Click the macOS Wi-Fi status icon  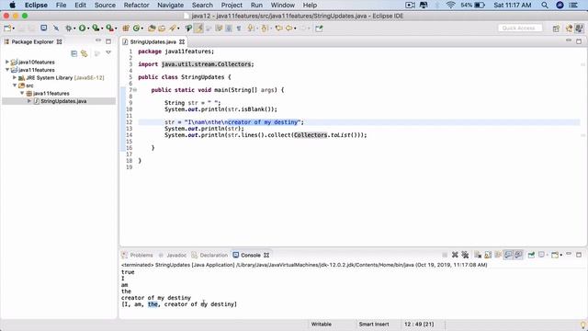tap(450, 6)
